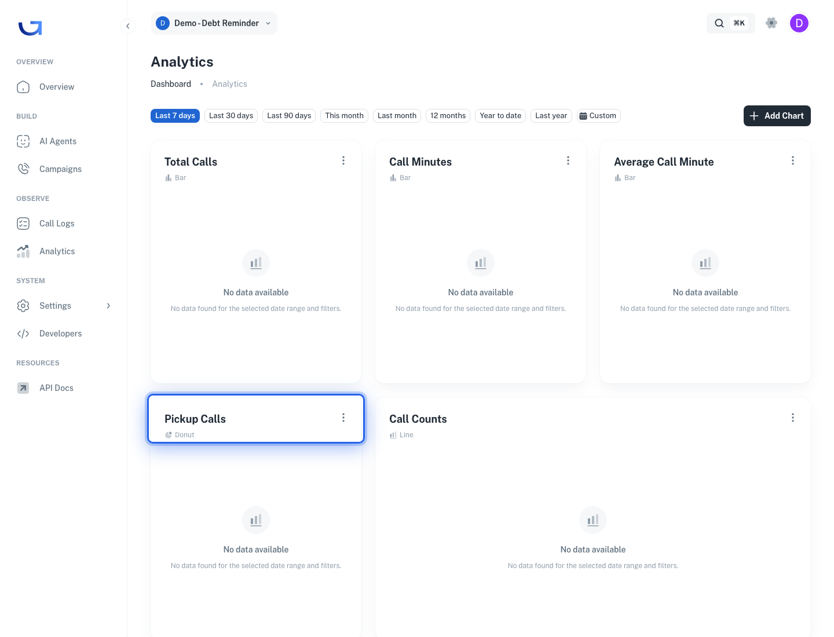Screen dimensions: 834x637
Task: Open search with the magnifier icon
Action: point(719,23)
